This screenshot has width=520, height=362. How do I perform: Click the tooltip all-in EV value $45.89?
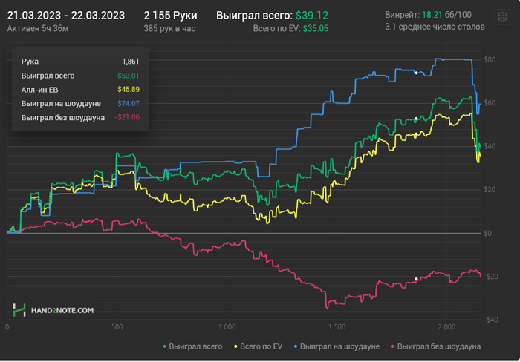click(x=129, y=90)
